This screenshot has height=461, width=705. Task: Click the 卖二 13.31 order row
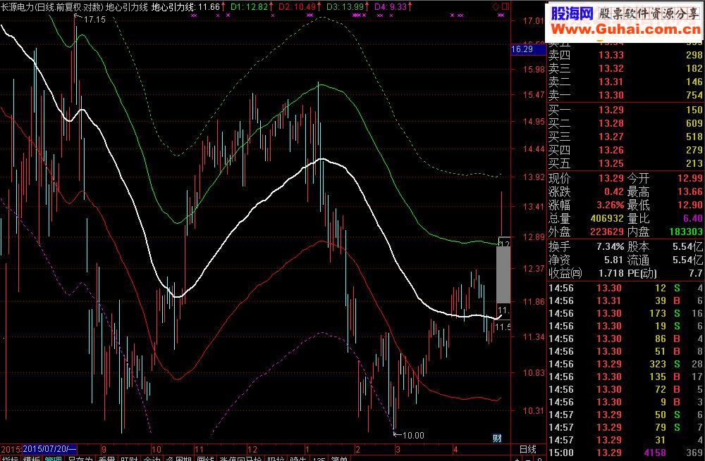tap(625, 82)
